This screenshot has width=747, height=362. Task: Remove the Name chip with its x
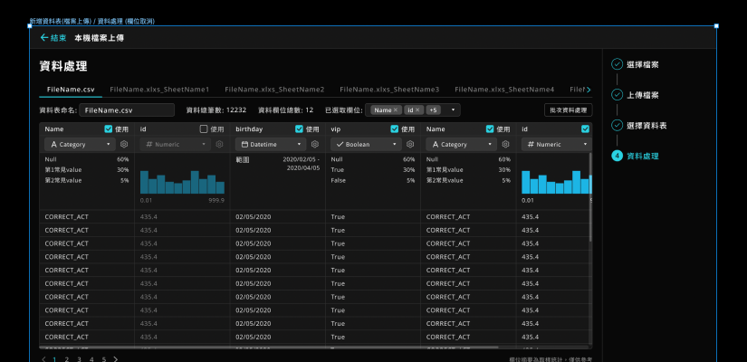396,110
